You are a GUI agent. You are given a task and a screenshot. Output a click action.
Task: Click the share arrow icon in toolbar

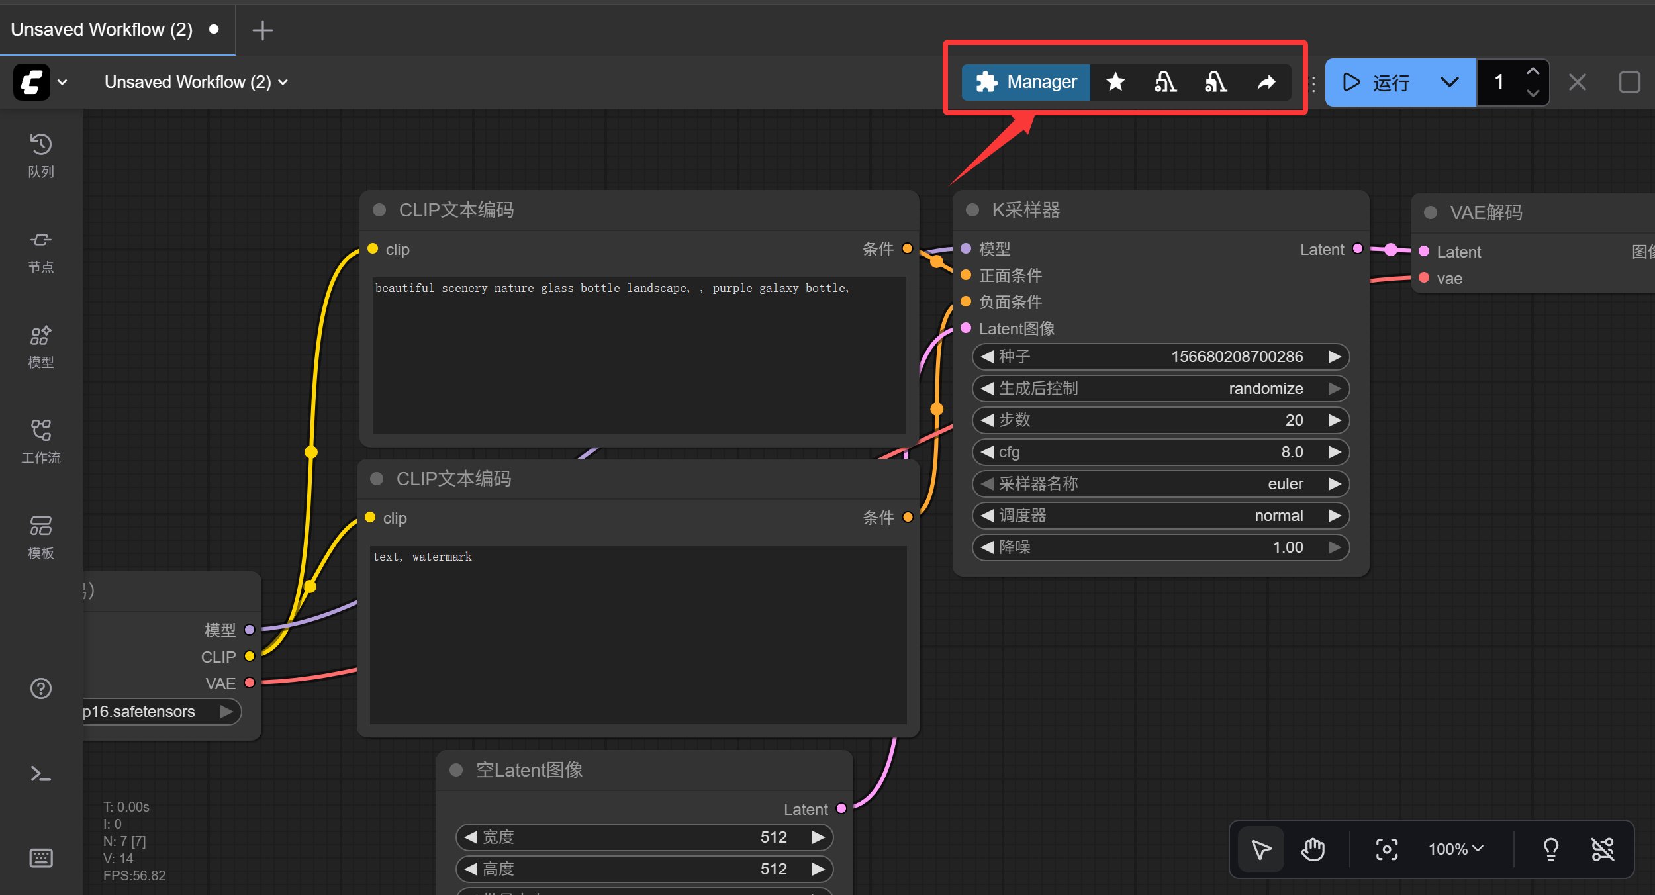(x=1266, y=82)
